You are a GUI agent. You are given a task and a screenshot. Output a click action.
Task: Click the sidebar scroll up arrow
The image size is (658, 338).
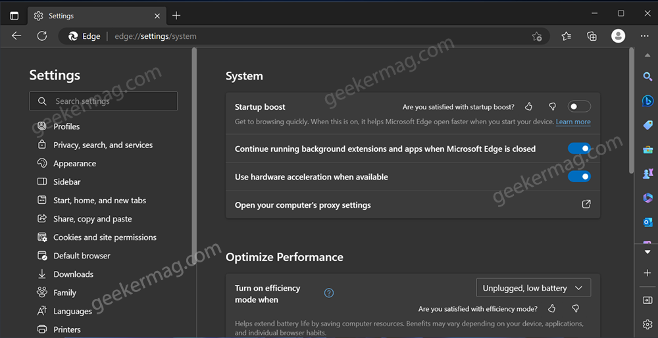(x=647, y=56)
